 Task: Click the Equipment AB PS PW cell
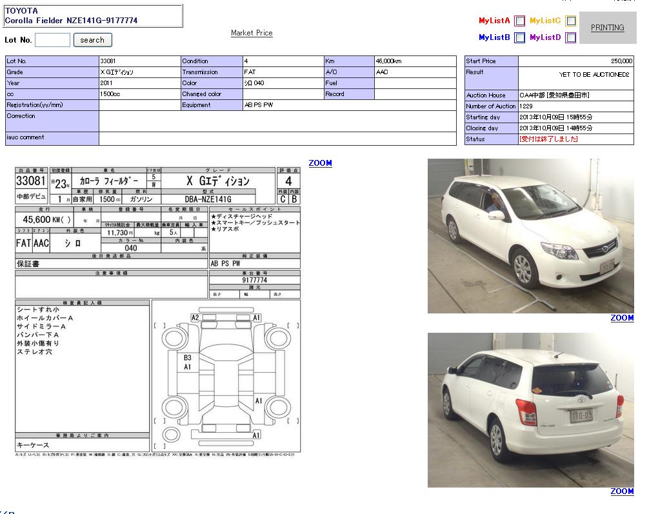pos(349,105)
